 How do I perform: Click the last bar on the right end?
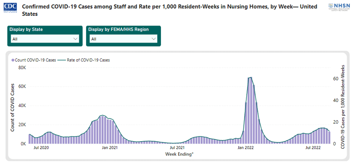tap(329, 137)
